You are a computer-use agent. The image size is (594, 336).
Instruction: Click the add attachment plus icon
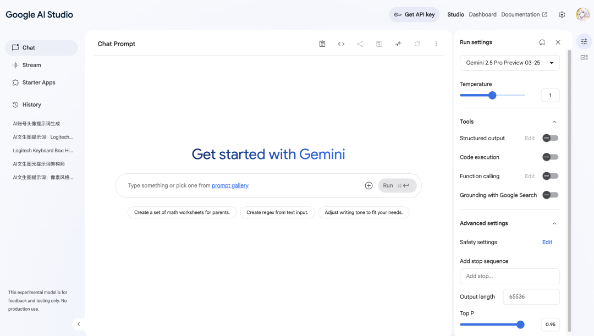tap(369, 186)
